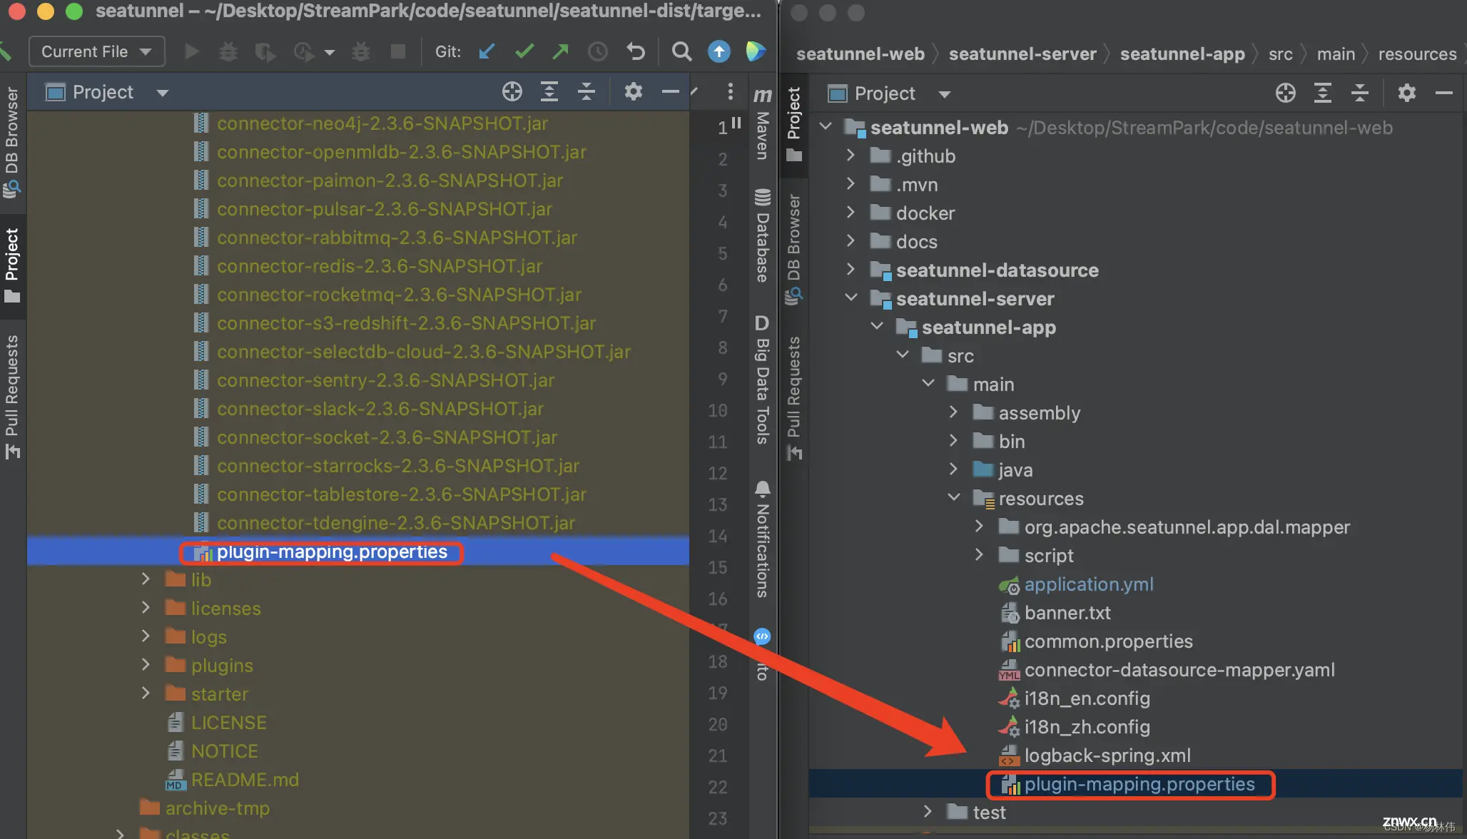The image size is (1467, 839).
Task: Select application.yml file
Action: coord(1089,584)
